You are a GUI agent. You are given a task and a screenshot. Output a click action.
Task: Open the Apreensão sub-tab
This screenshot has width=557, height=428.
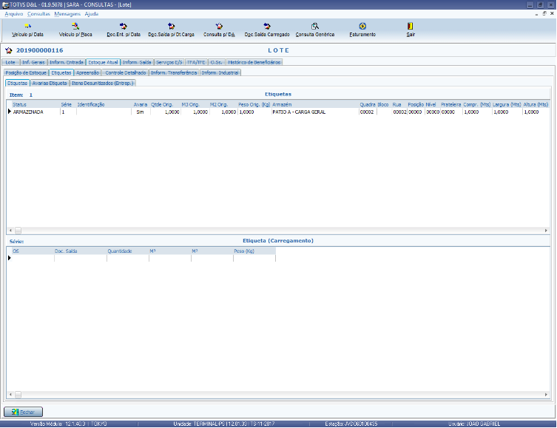(88, 72)
